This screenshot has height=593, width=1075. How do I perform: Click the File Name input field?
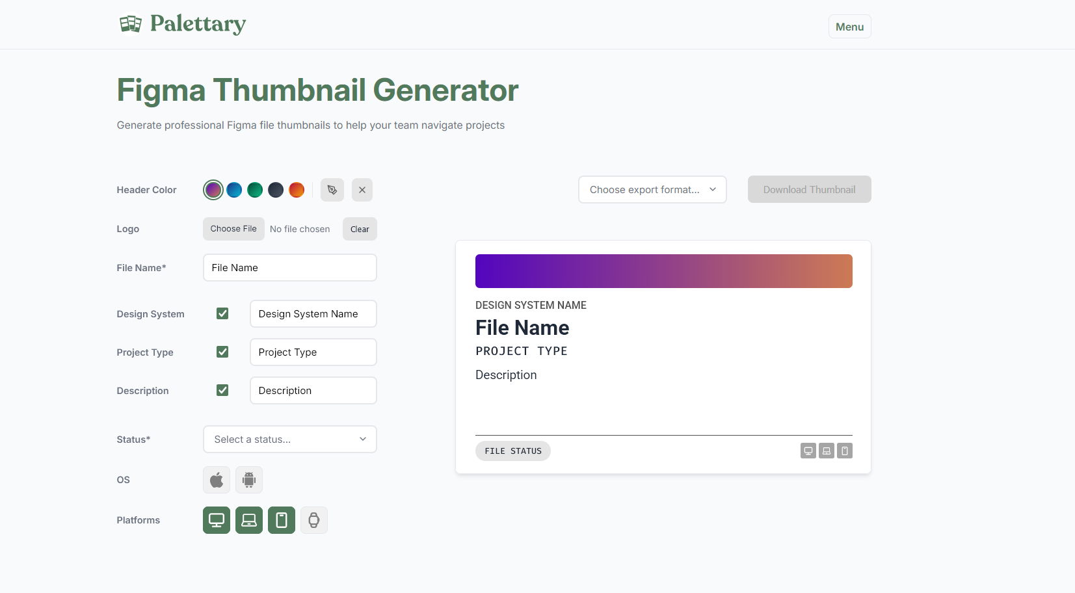pos(289,267)
